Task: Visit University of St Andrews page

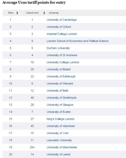Action: pyautogui.click(x=62, y=55)
